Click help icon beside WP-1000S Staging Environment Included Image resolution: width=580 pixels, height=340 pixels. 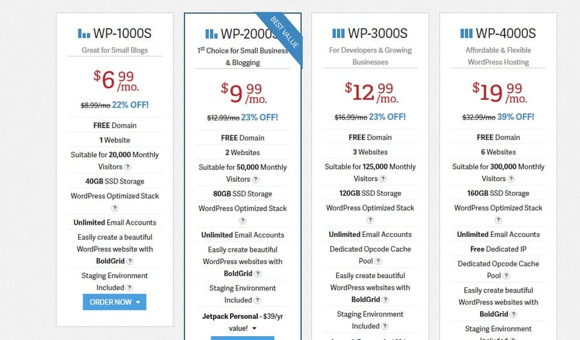(x=129, y=288)
